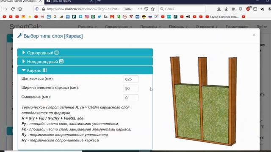This screenshot has height=152, width=271.
Task: Open the Layout Sketchup bookmark
Action: pyautogui.click(x=222, y=17)
